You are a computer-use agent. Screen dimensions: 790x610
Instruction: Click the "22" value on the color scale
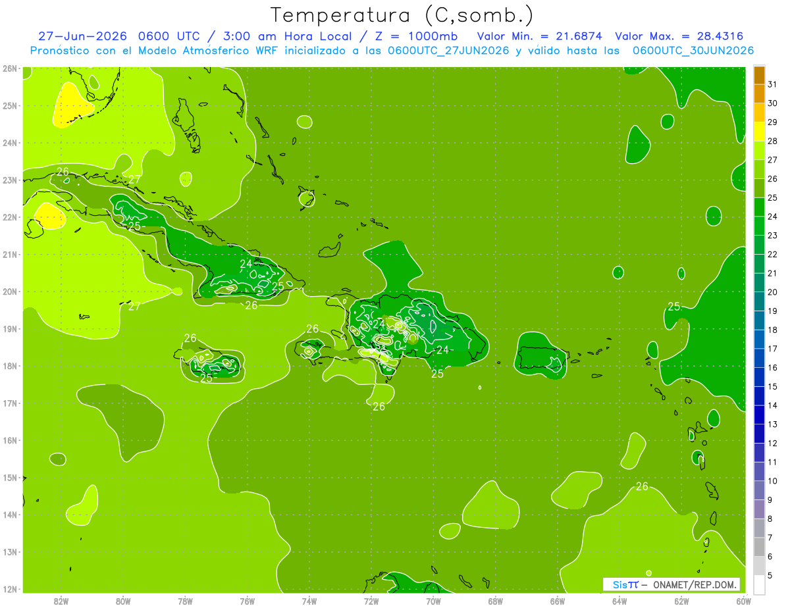772,254
